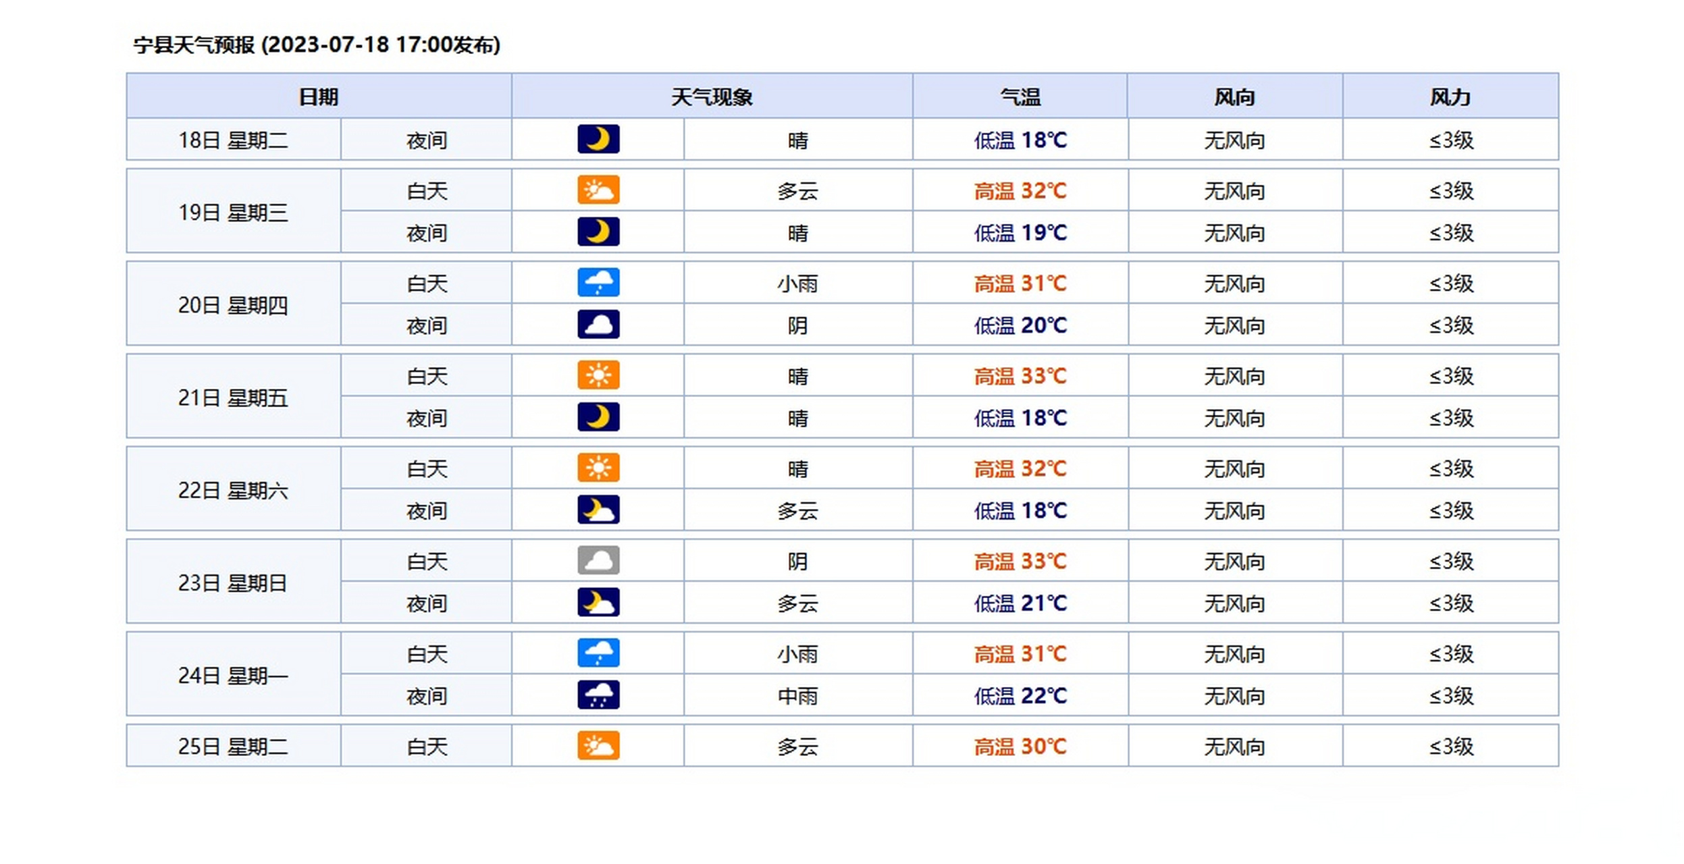Click the light rain icon for July 20 daytime

point(598,283)
